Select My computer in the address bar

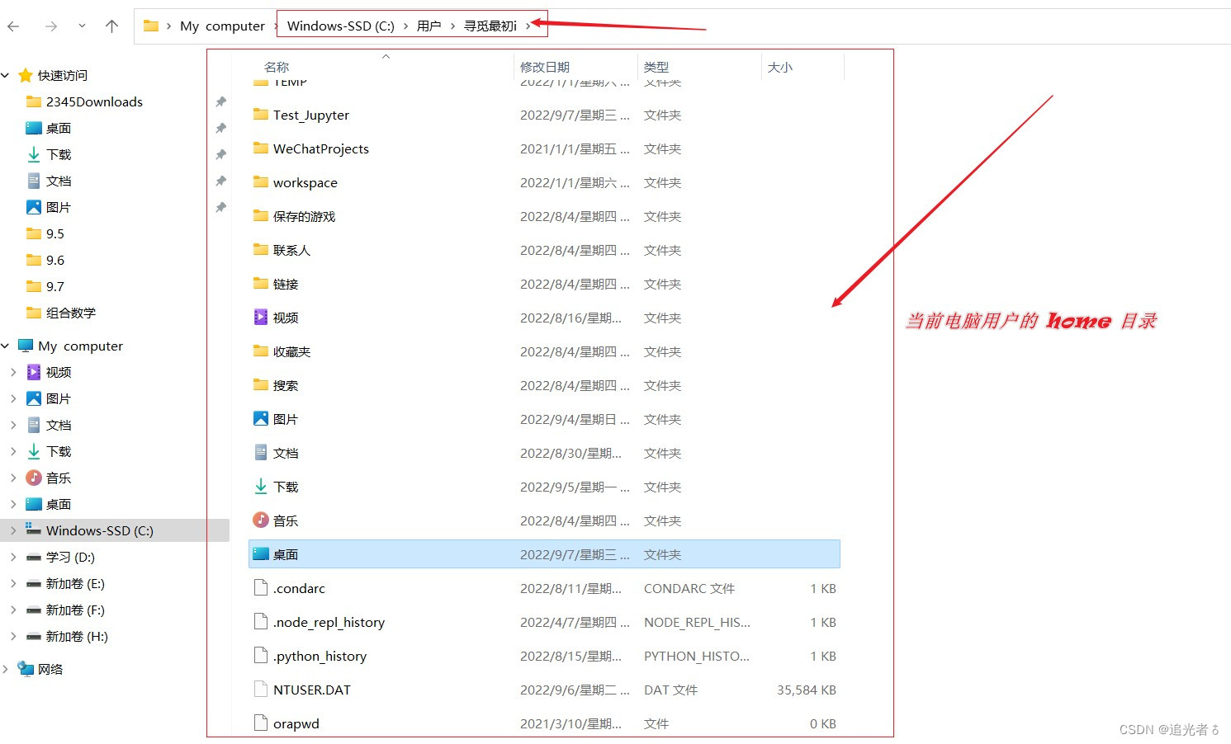click(222, 26)
